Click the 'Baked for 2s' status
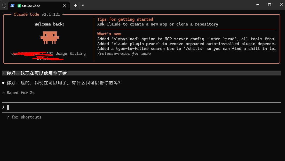Screen dimensions: 285x161 [21, 93]
